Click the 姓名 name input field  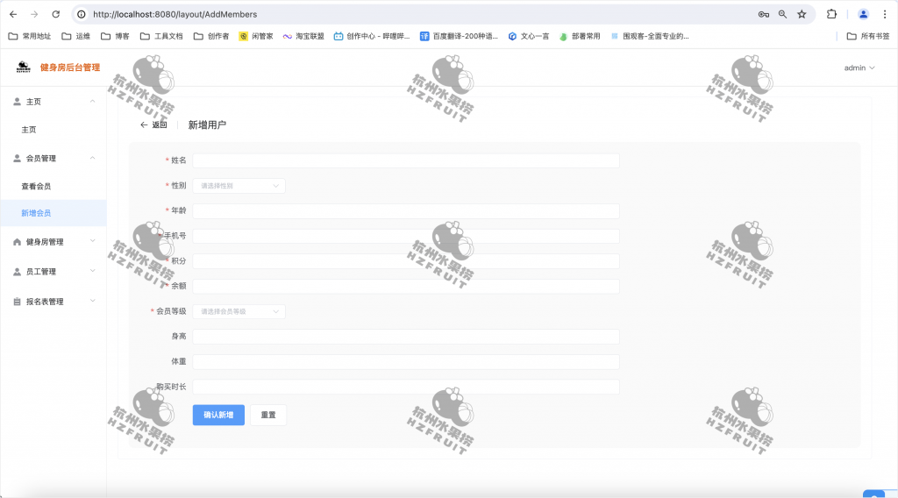[x=406, y=160]
